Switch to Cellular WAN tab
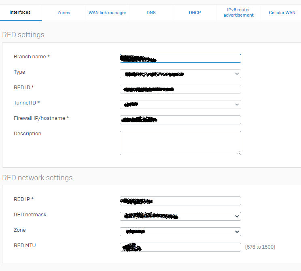The height and width of the screenshot is (271, 301). [282, 13]
